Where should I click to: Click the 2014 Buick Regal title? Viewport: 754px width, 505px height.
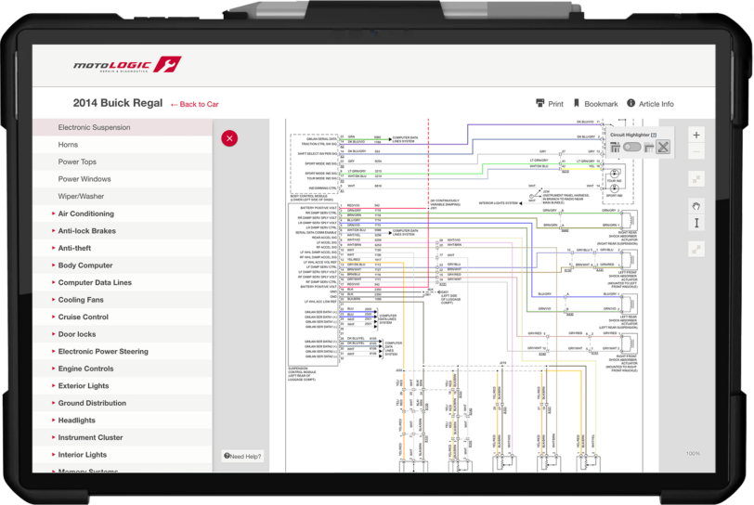[118, 103]
